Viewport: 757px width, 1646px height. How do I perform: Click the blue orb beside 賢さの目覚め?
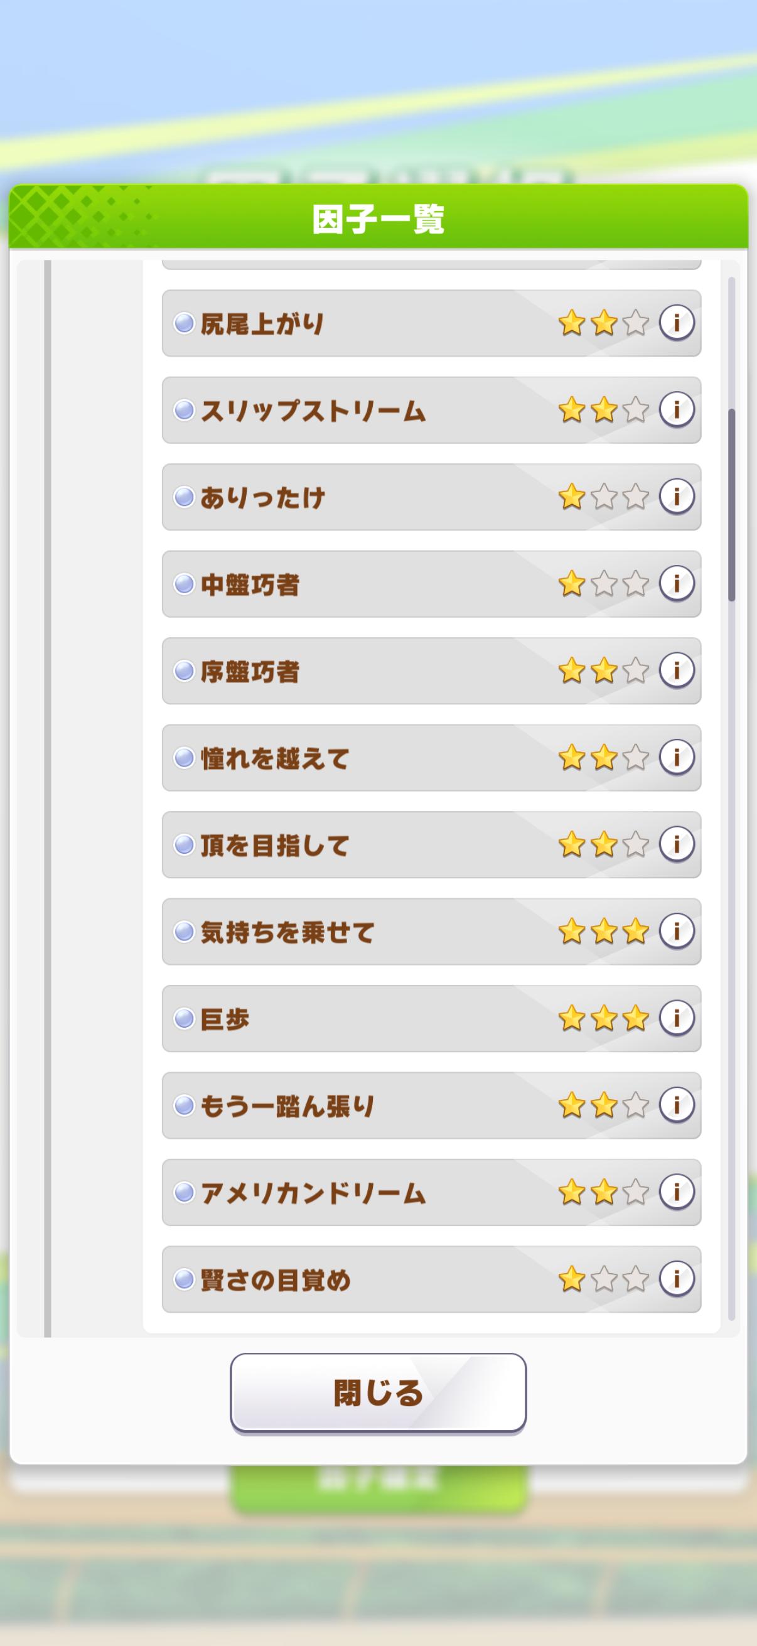coord(184,1279)
